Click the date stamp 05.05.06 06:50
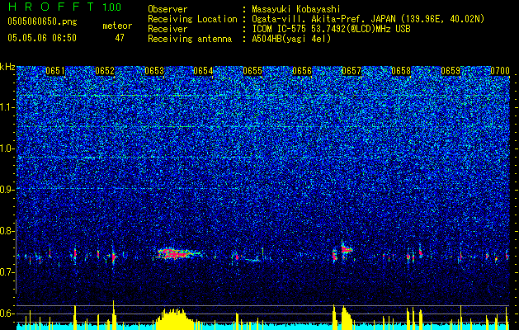Viewport: 519px width, 330px height. point(42,38)
